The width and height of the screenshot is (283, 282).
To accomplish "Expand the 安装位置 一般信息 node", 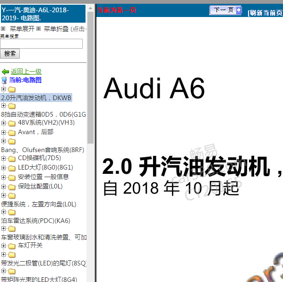I will (x=3, y=177).
